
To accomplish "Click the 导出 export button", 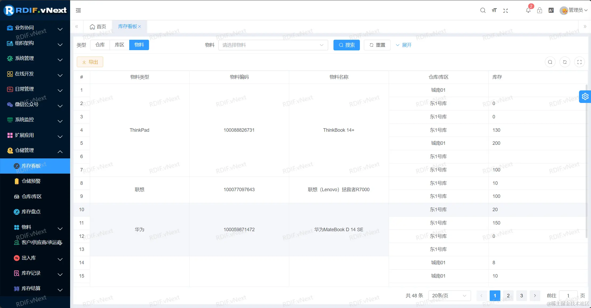I will [x=90, y=62].
